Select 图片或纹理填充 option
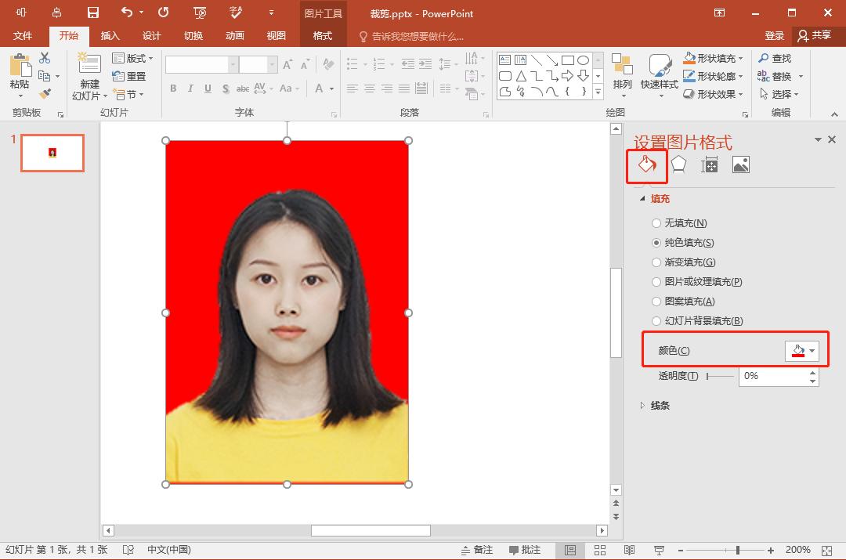 pos(656,281)
